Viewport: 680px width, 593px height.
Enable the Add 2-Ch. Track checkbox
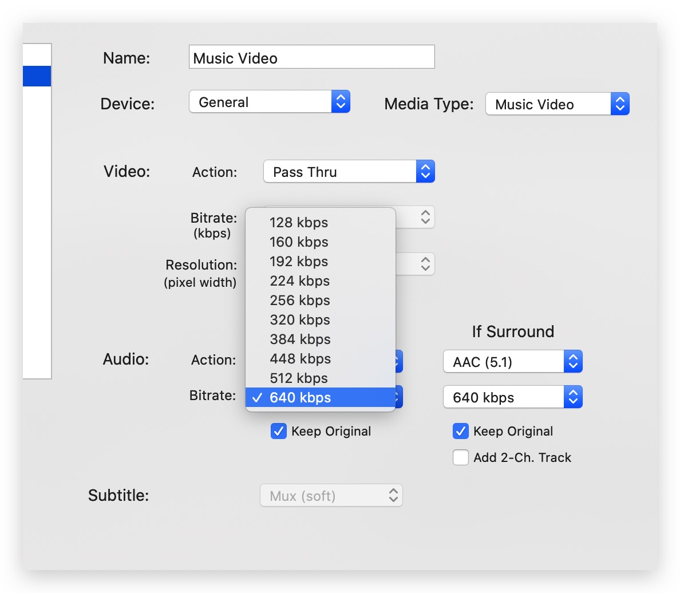point(461,458)
